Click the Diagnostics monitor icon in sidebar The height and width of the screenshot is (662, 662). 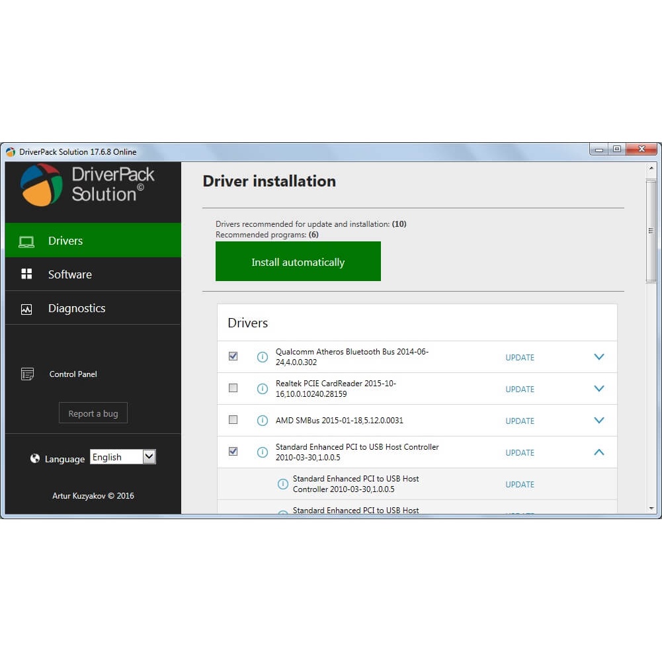[x=26, y=309]
